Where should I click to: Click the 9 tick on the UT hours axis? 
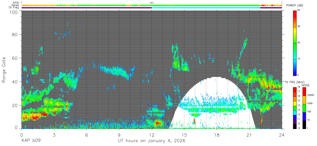[x=119, y=135]
